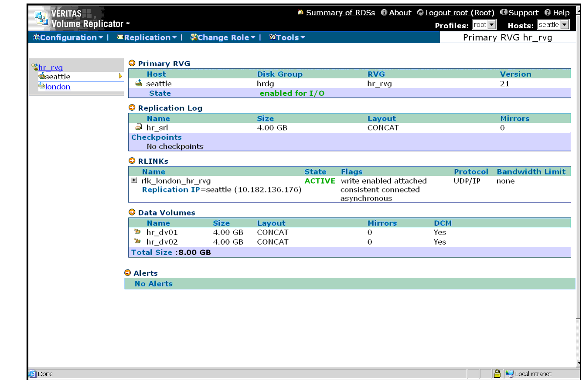The height and width of the screenshot is (380, 586).
Task: Click the Configuration menu icon
Action: click(x=36, y=37)
